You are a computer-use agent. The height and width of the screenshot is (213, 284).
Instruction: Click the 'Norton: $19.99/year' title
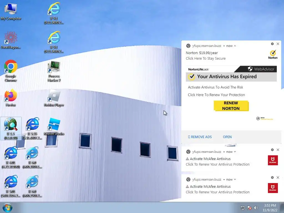point(202,53)
